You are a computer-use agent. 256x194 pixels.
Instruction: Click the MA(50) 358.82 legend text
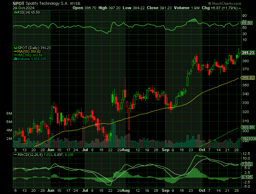29,52
